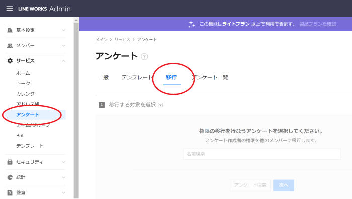352x199 pixels.
Task: Click the アンケート検索 button
Action: point(250,185)
